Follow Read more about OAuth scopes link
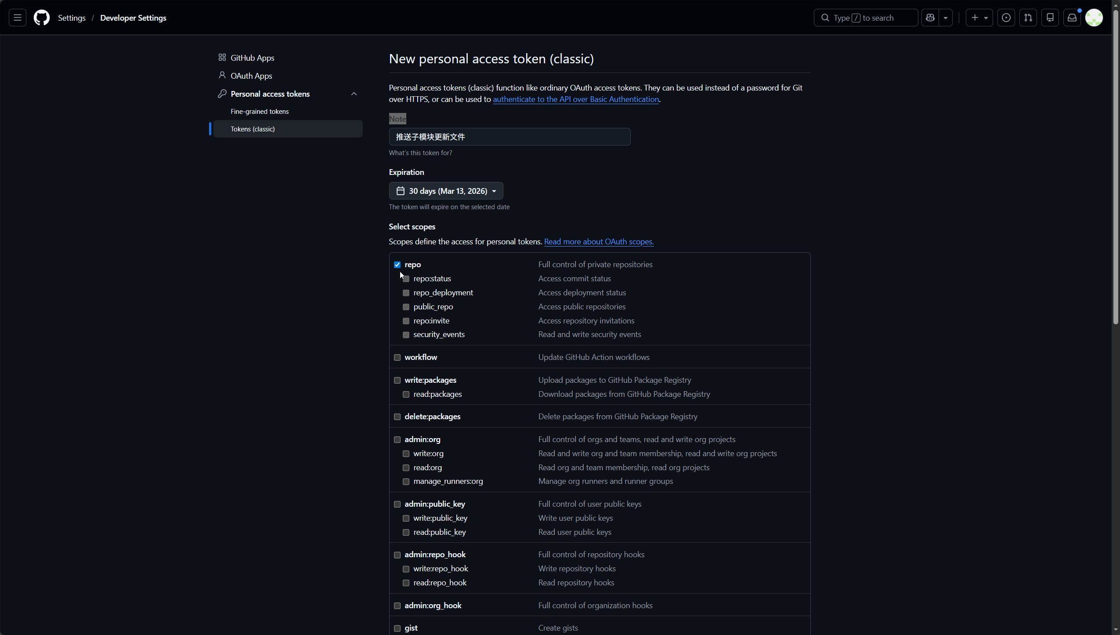This screenshot has width=1120, height=635. [599, 242]
